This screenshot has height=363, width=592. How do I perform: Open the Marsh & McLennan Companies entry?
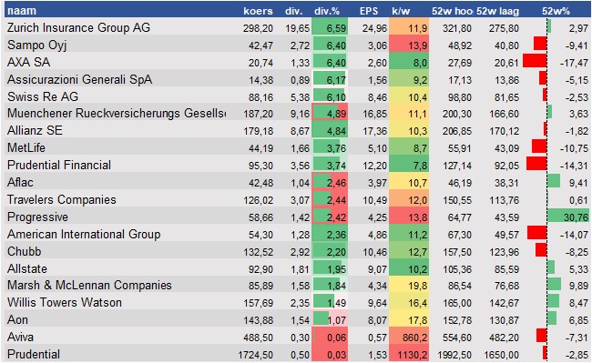(x=89, y=286)
